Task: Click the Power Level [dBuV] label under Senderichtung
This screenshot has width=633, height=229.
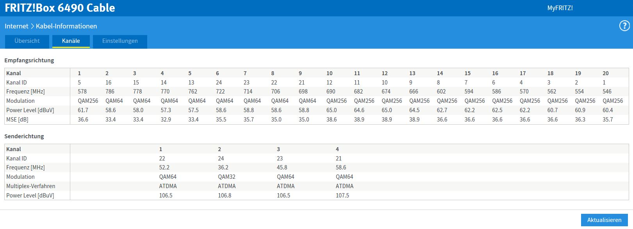Action: point(30,196)
